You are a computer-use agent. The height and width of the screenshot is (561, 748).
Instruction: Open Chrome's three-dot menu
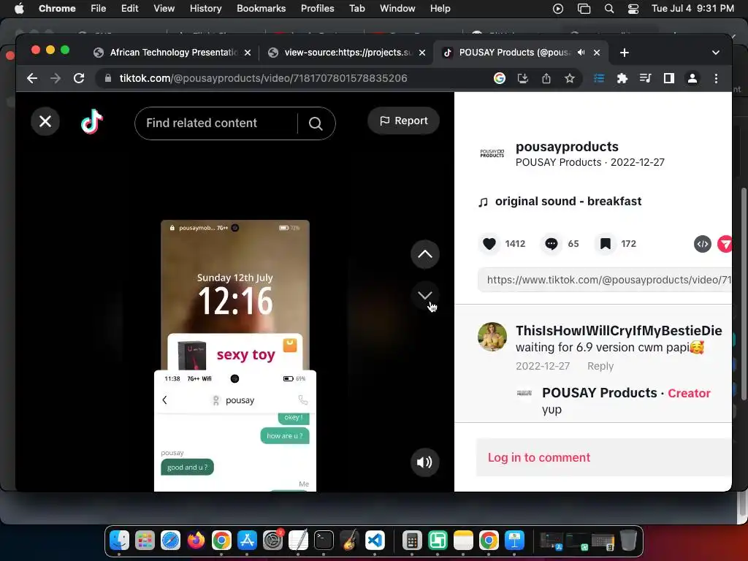pyautogui.click(x=716, y=78)
